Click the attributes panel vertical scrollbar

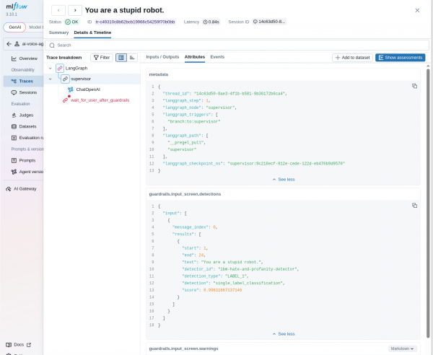[428, 203]
